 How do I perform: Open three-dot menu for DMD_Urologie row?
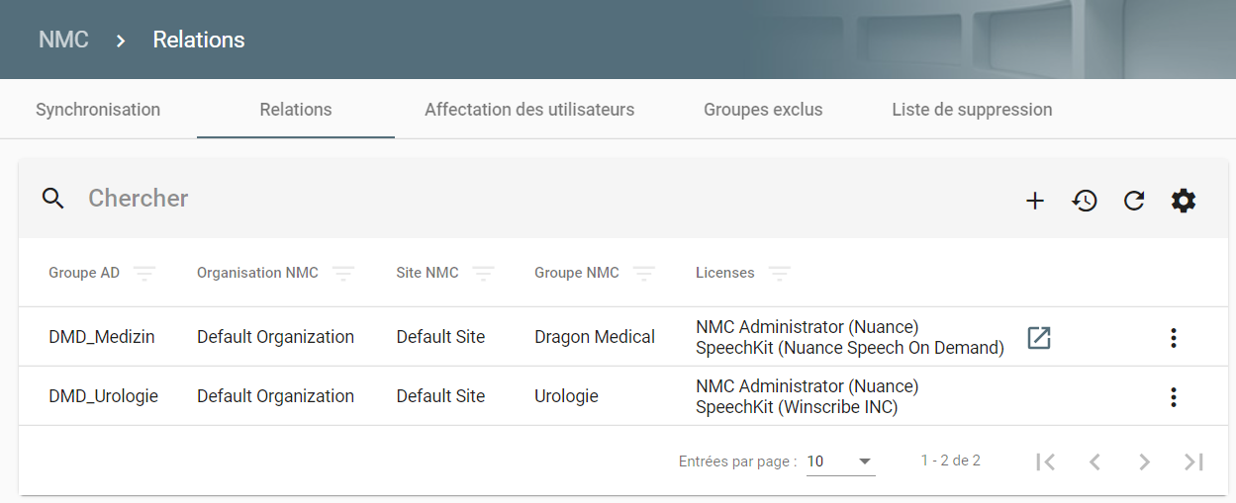pyautogui.click(x=1174, y=397)
